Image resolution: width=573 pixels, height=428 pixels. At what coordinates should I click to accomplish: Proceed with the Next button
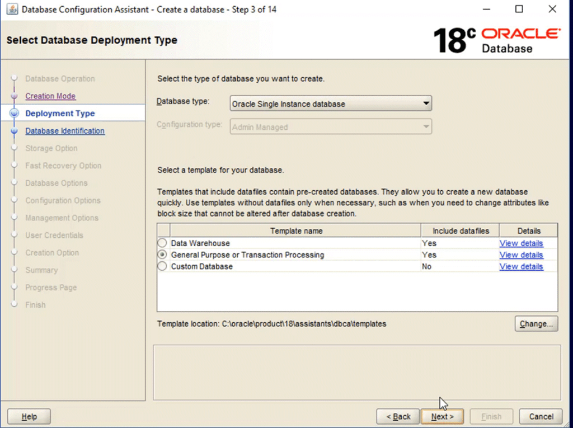click(x=442, y=417)
